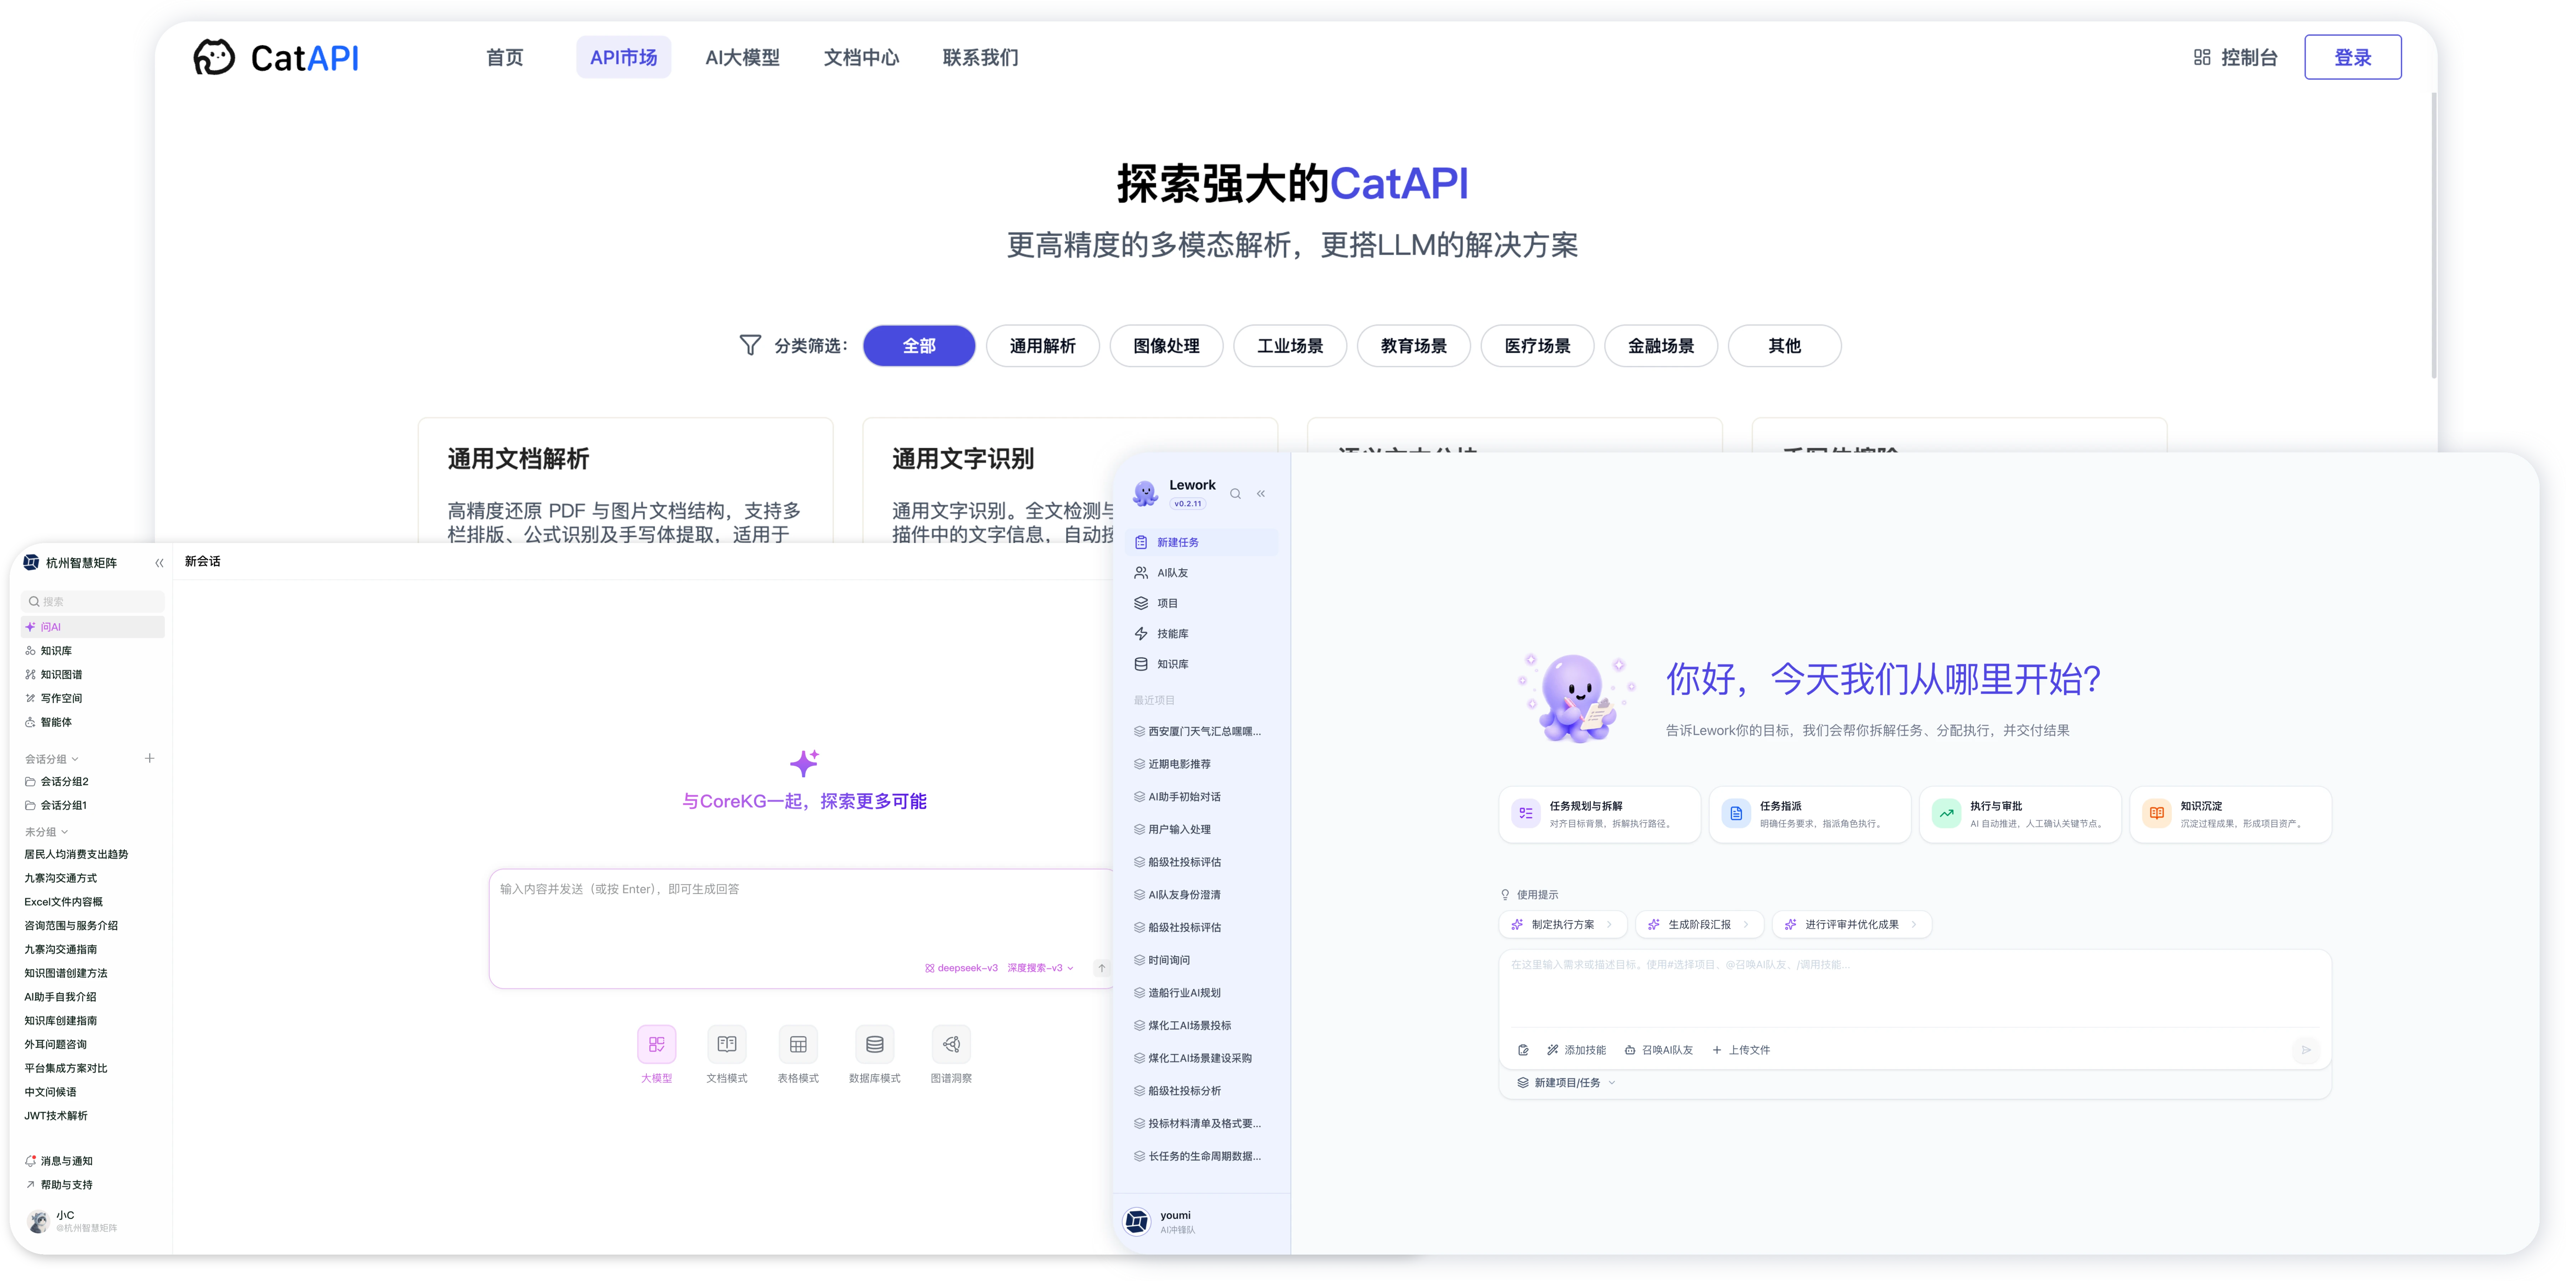The height and width of the screenshot is (1281, 2566).
Task: Open 任务规划与拆解 card in Lework
Action: click(1600, 814)
